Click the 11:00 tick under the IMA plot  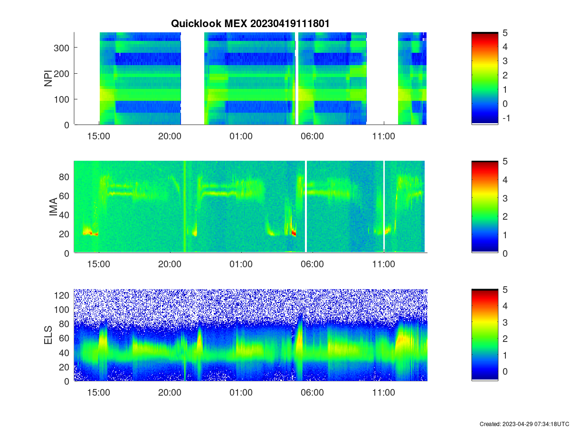(384, 264)
